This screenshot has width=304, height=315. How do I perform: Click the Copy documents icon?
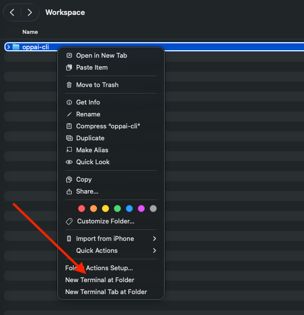click(69, 180)
